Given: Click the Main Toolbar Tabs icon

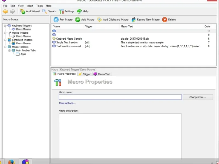Looking at the screenshot, I should [13, 50].
